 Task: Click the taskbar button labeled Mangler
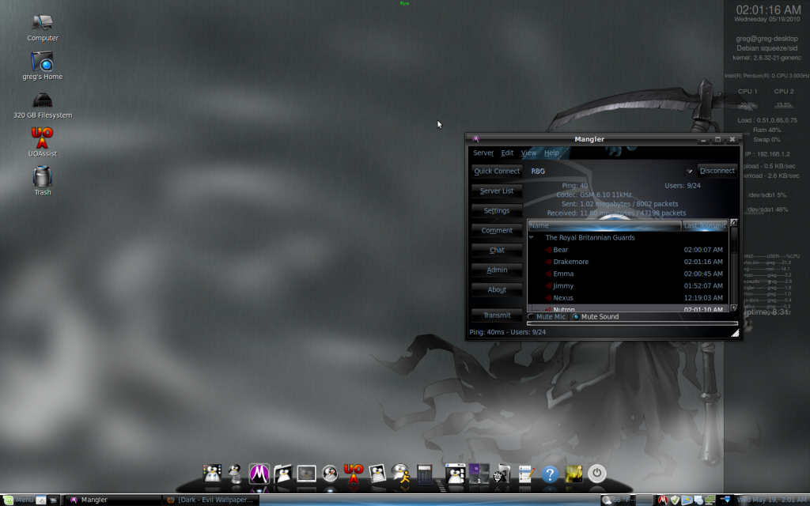click(113, 500)
